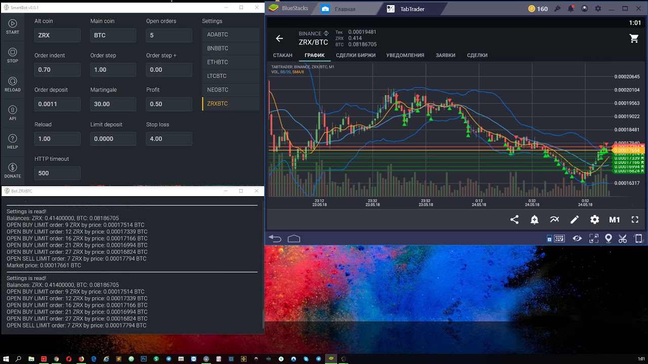Select BNBBTC in Settings list
Screen dimensions: 648x364
pyautogui.click(x=231, y=49)
